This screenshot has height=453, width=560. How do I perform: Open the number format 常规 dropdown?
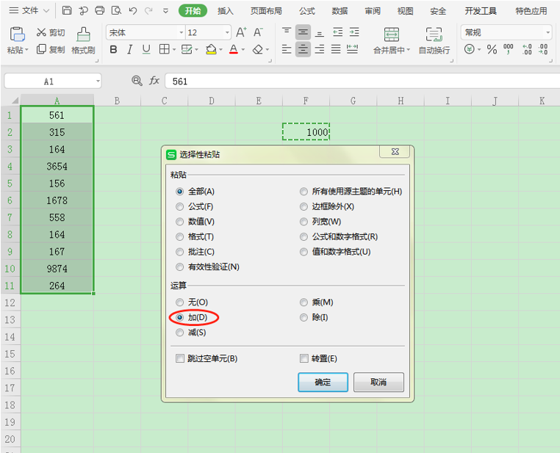(x=548, y=32)
